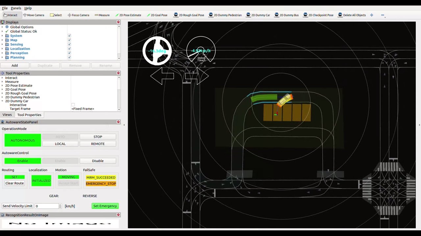Click the minus icon to remove tool

[x=383, y=15]
